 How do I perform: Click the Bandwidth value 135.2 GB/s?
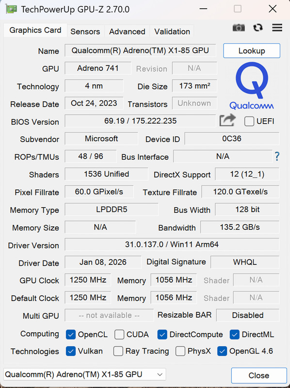click(240, 227)
